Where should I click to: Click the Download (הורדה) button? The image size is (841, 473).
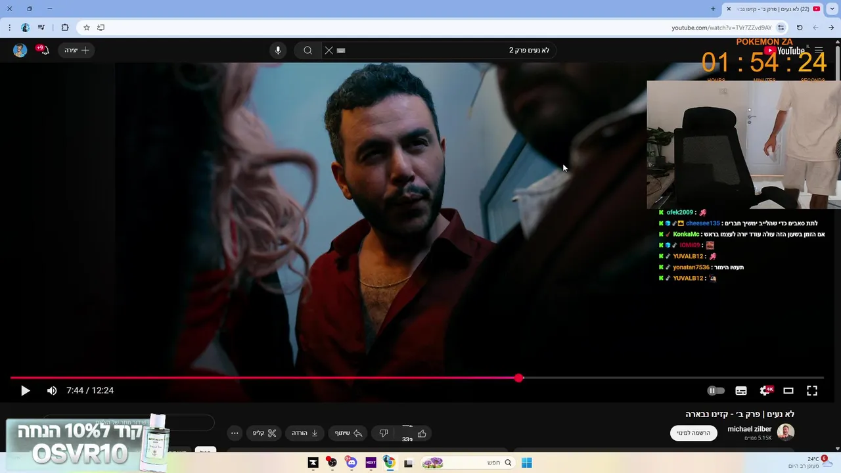(305, 433)
